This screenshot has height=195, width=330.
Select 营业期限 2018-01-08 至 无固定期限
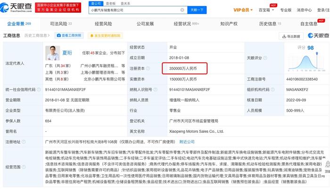point(67,100)
